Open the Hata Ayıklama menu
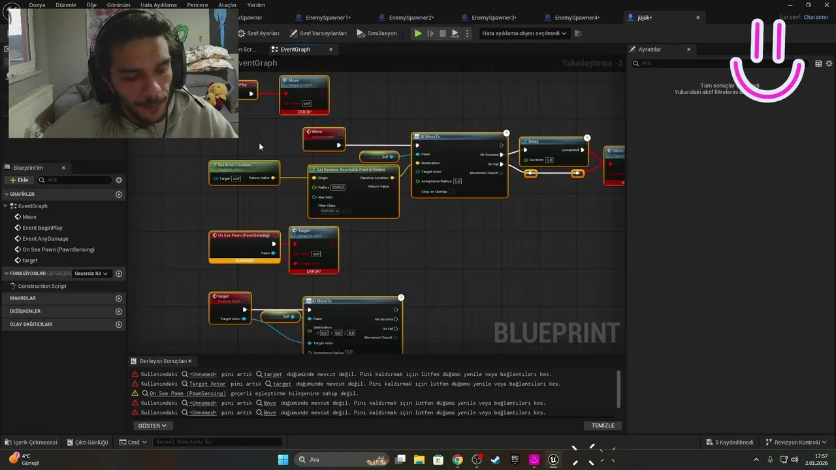 click(x=159, y=5)
